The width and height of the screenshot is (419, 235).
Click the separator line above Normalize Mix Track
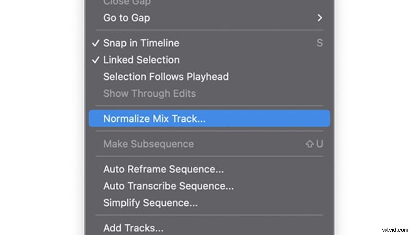pyautogui.click(x=210, y=106)
